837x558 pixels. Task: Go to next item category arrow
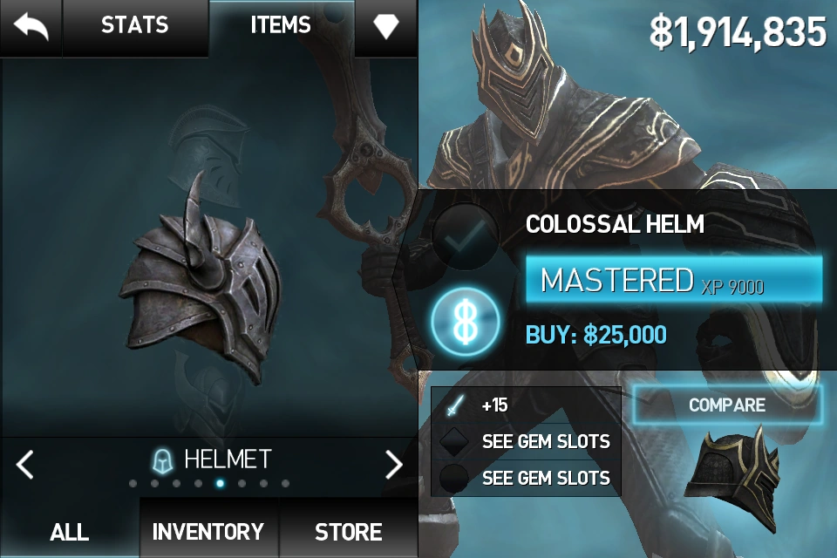pos(394,464)
